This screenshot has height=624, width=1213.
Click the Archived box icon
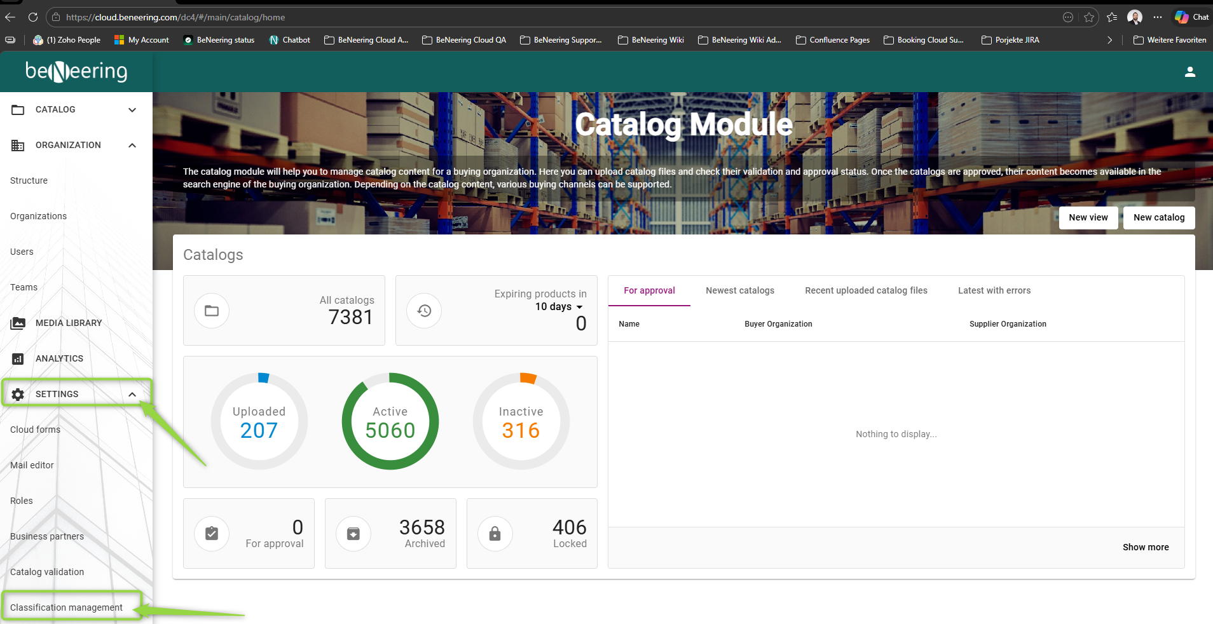[353, 534]
